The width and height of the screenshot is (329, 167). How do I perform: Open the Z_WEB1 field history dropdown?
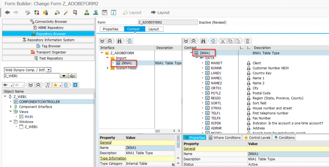point(64,76)
